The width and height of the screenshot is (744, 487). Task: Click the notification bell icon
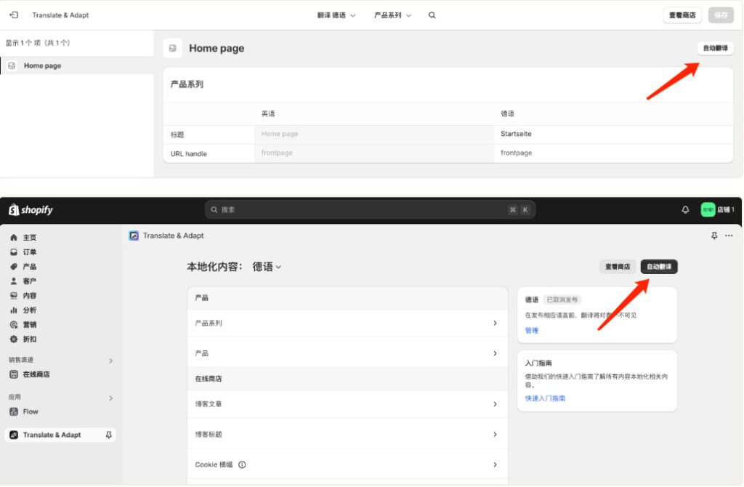pos(685,209)
